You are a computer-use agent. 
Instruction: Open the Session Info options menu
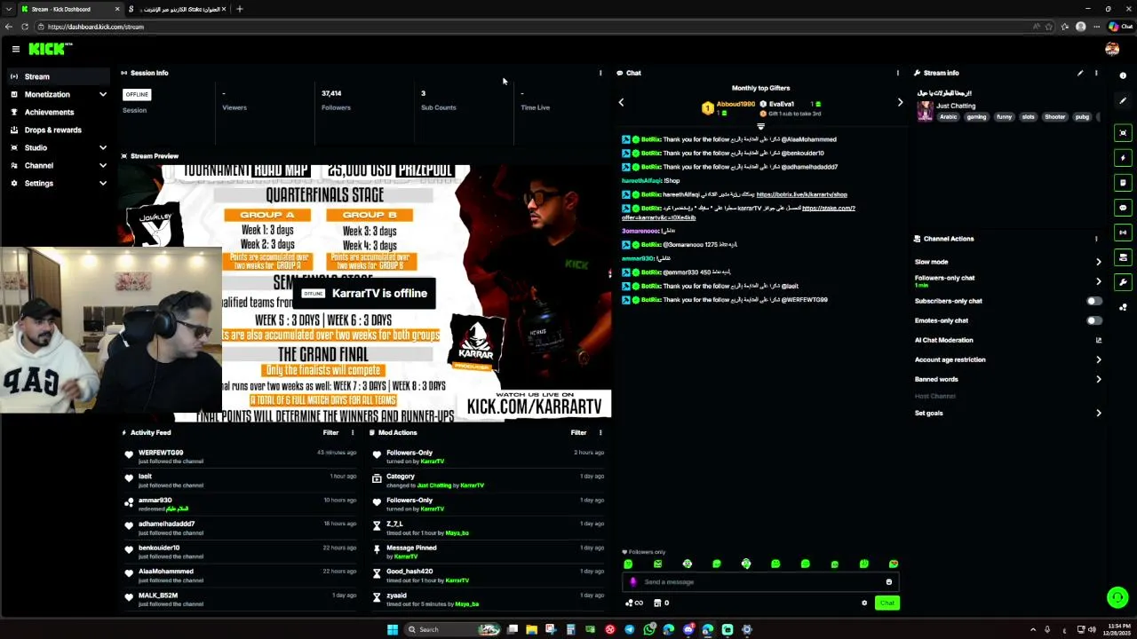(600, 73)
